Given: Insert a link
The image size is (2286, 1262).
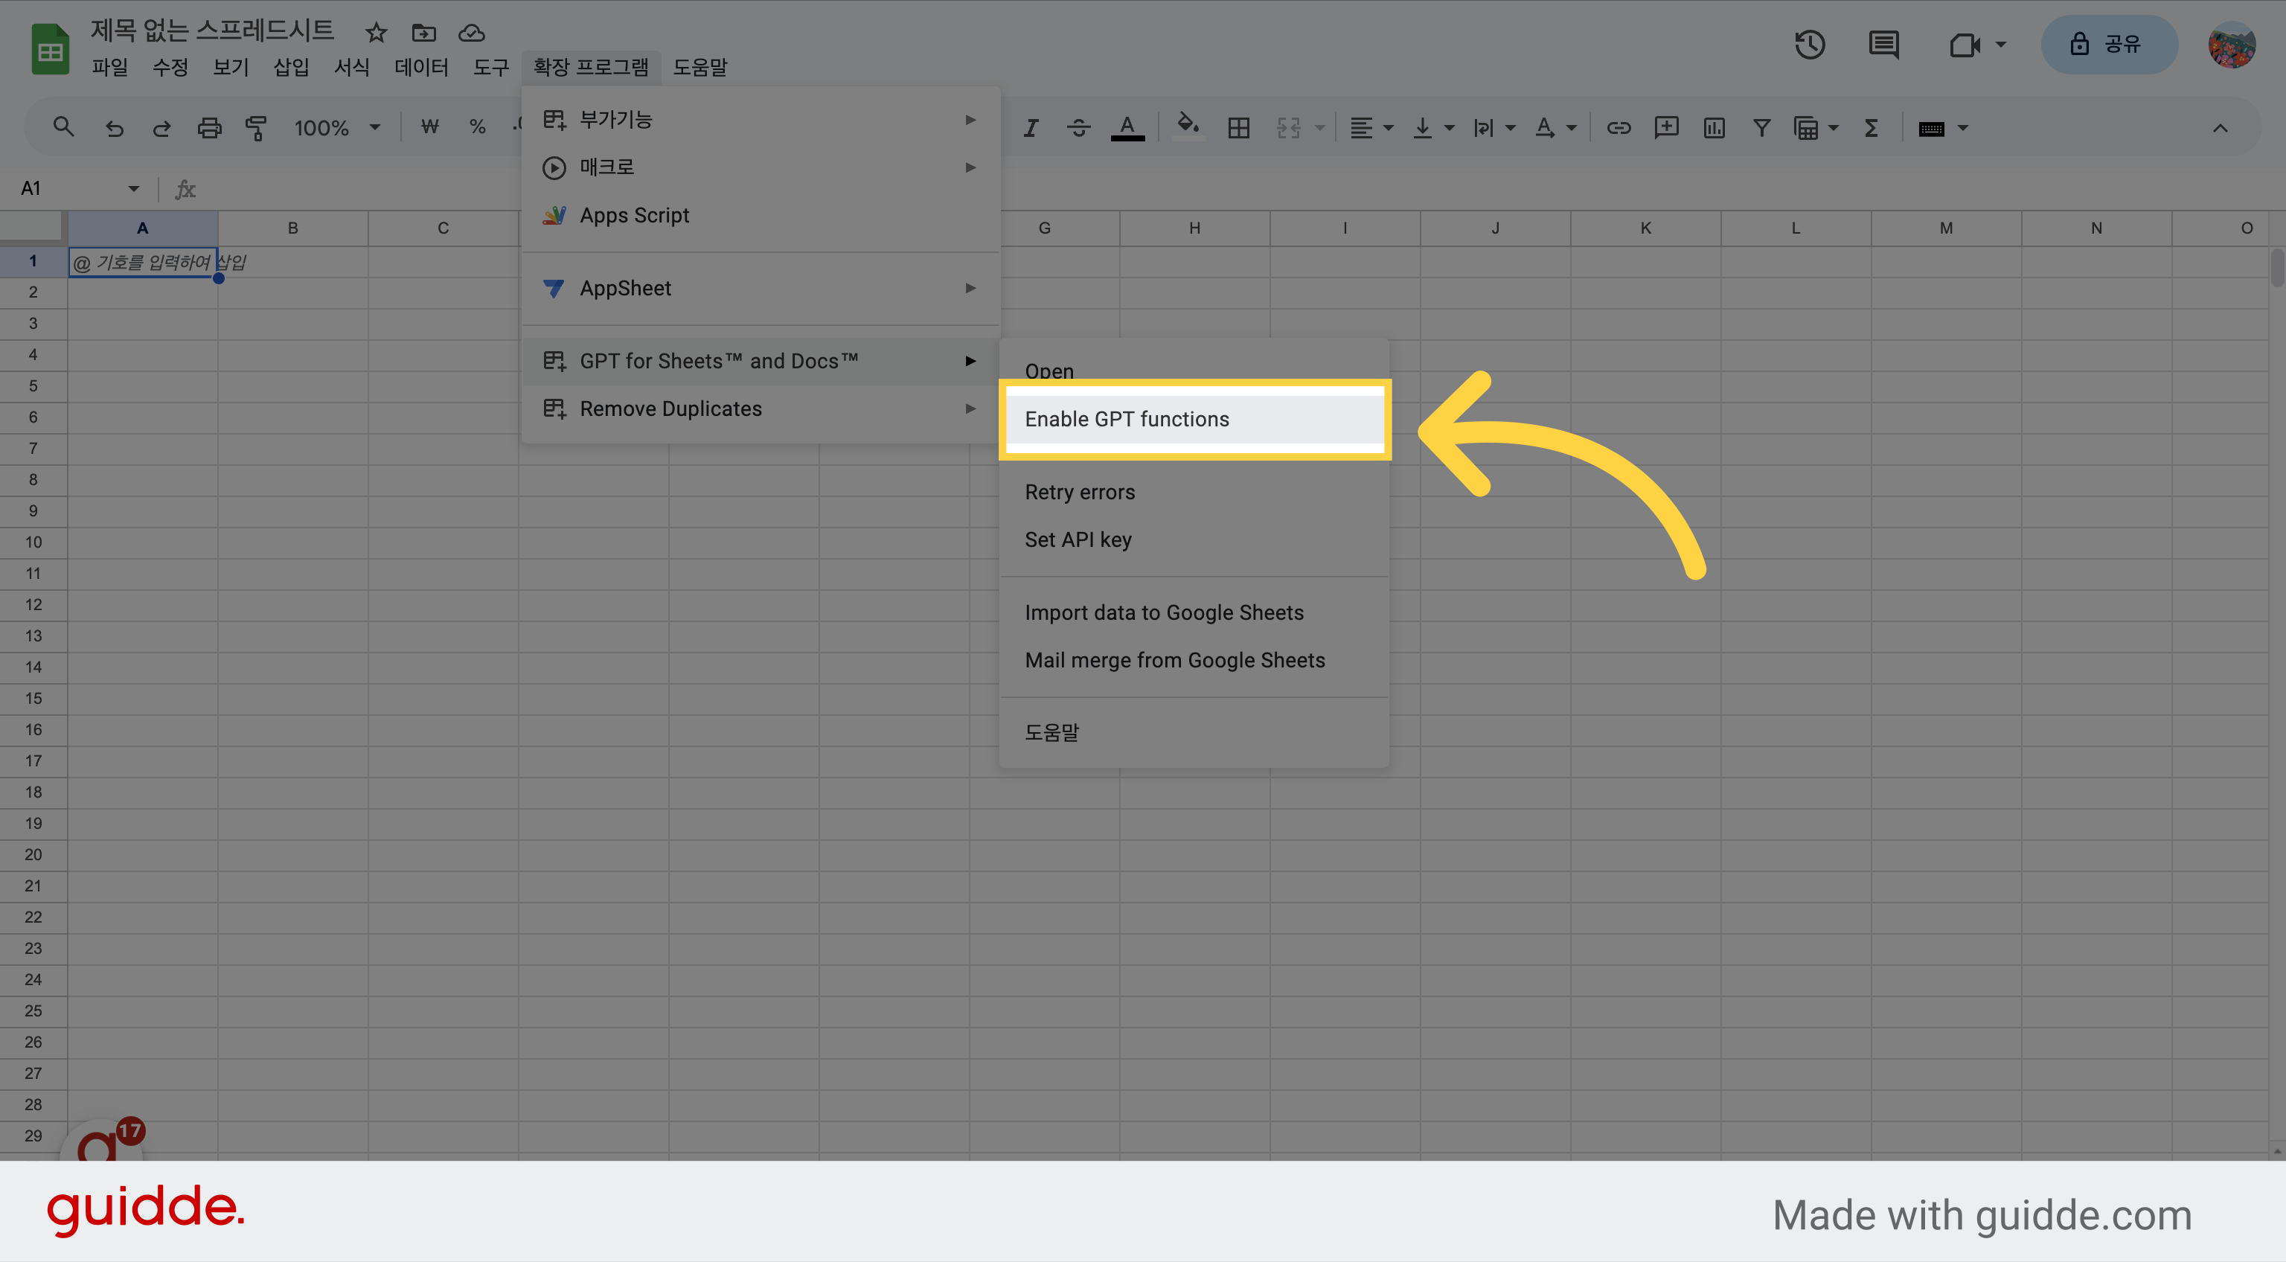Looking at the screenshot, I should [x=1619, y=128].
